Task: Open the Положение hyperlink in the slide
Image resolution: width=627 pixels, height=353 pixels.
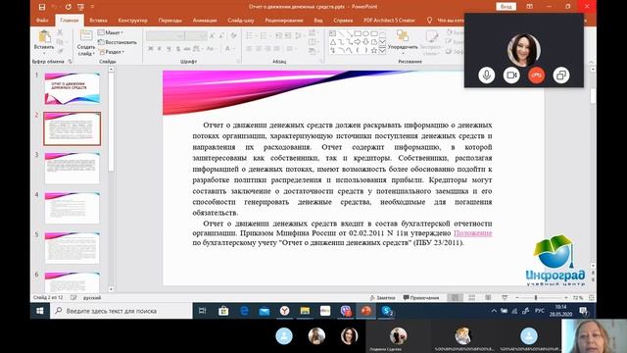Action: (472, 233)
